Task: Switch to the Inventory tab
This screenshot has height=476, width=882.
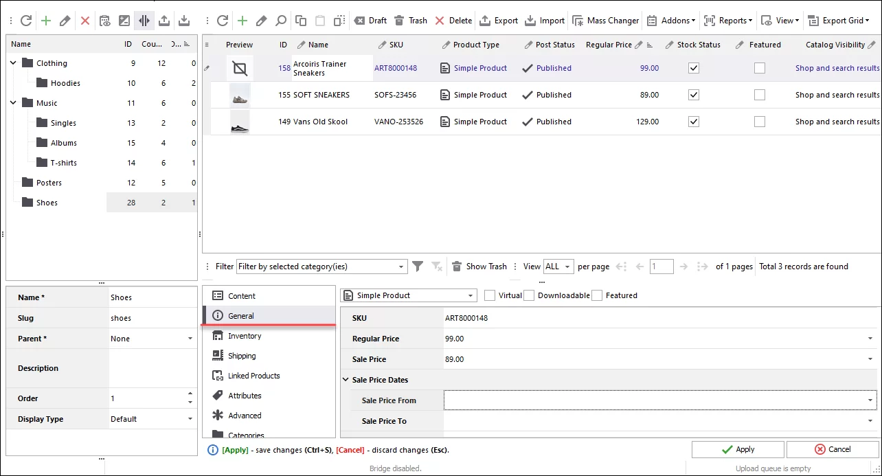Action: (244, 335)
